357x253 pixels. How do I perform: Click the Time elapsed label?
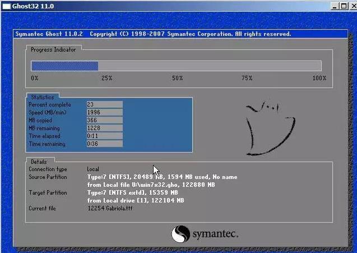tap(45, 136)
